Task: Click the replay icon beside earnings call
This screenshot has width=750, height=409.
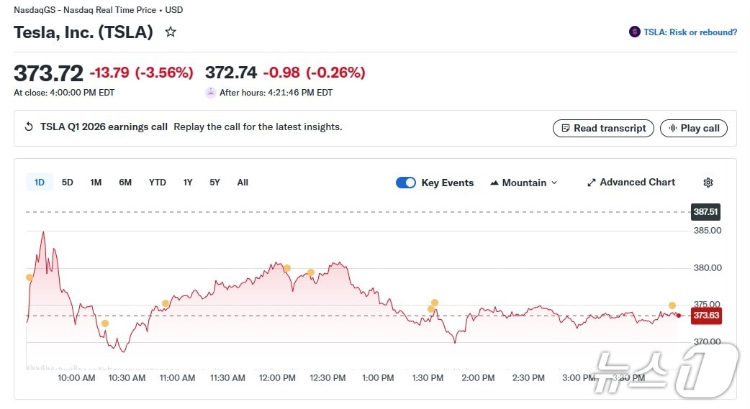Action: click(x=29, y=127)
